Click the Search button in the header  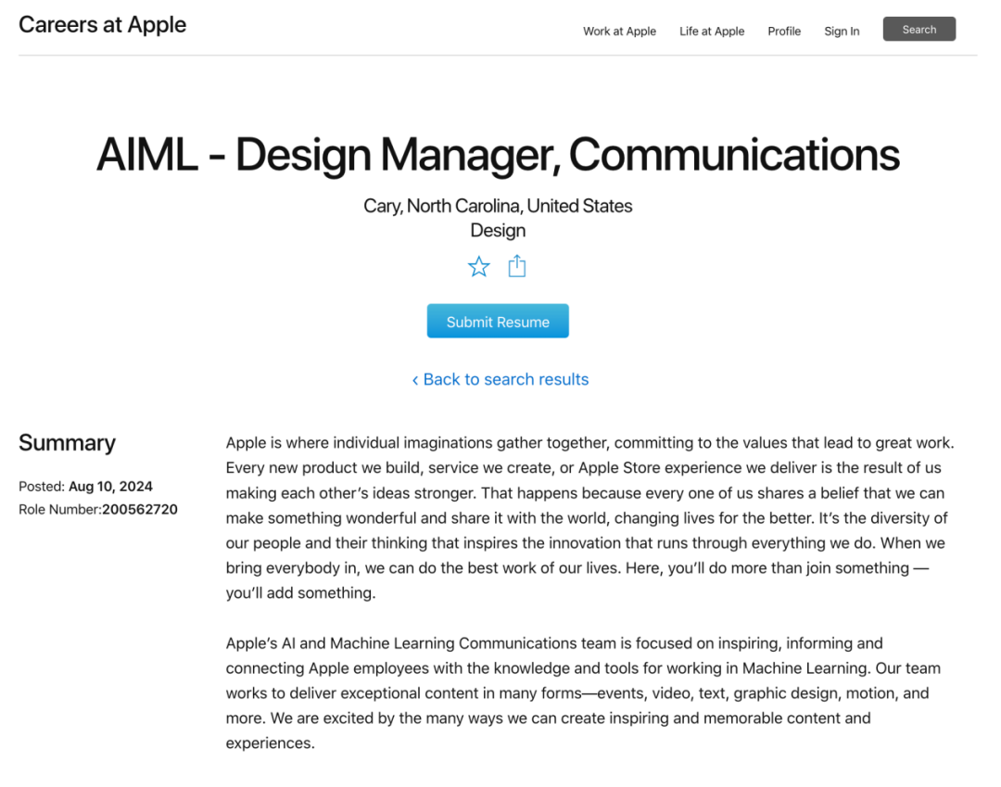pos(919,30)
